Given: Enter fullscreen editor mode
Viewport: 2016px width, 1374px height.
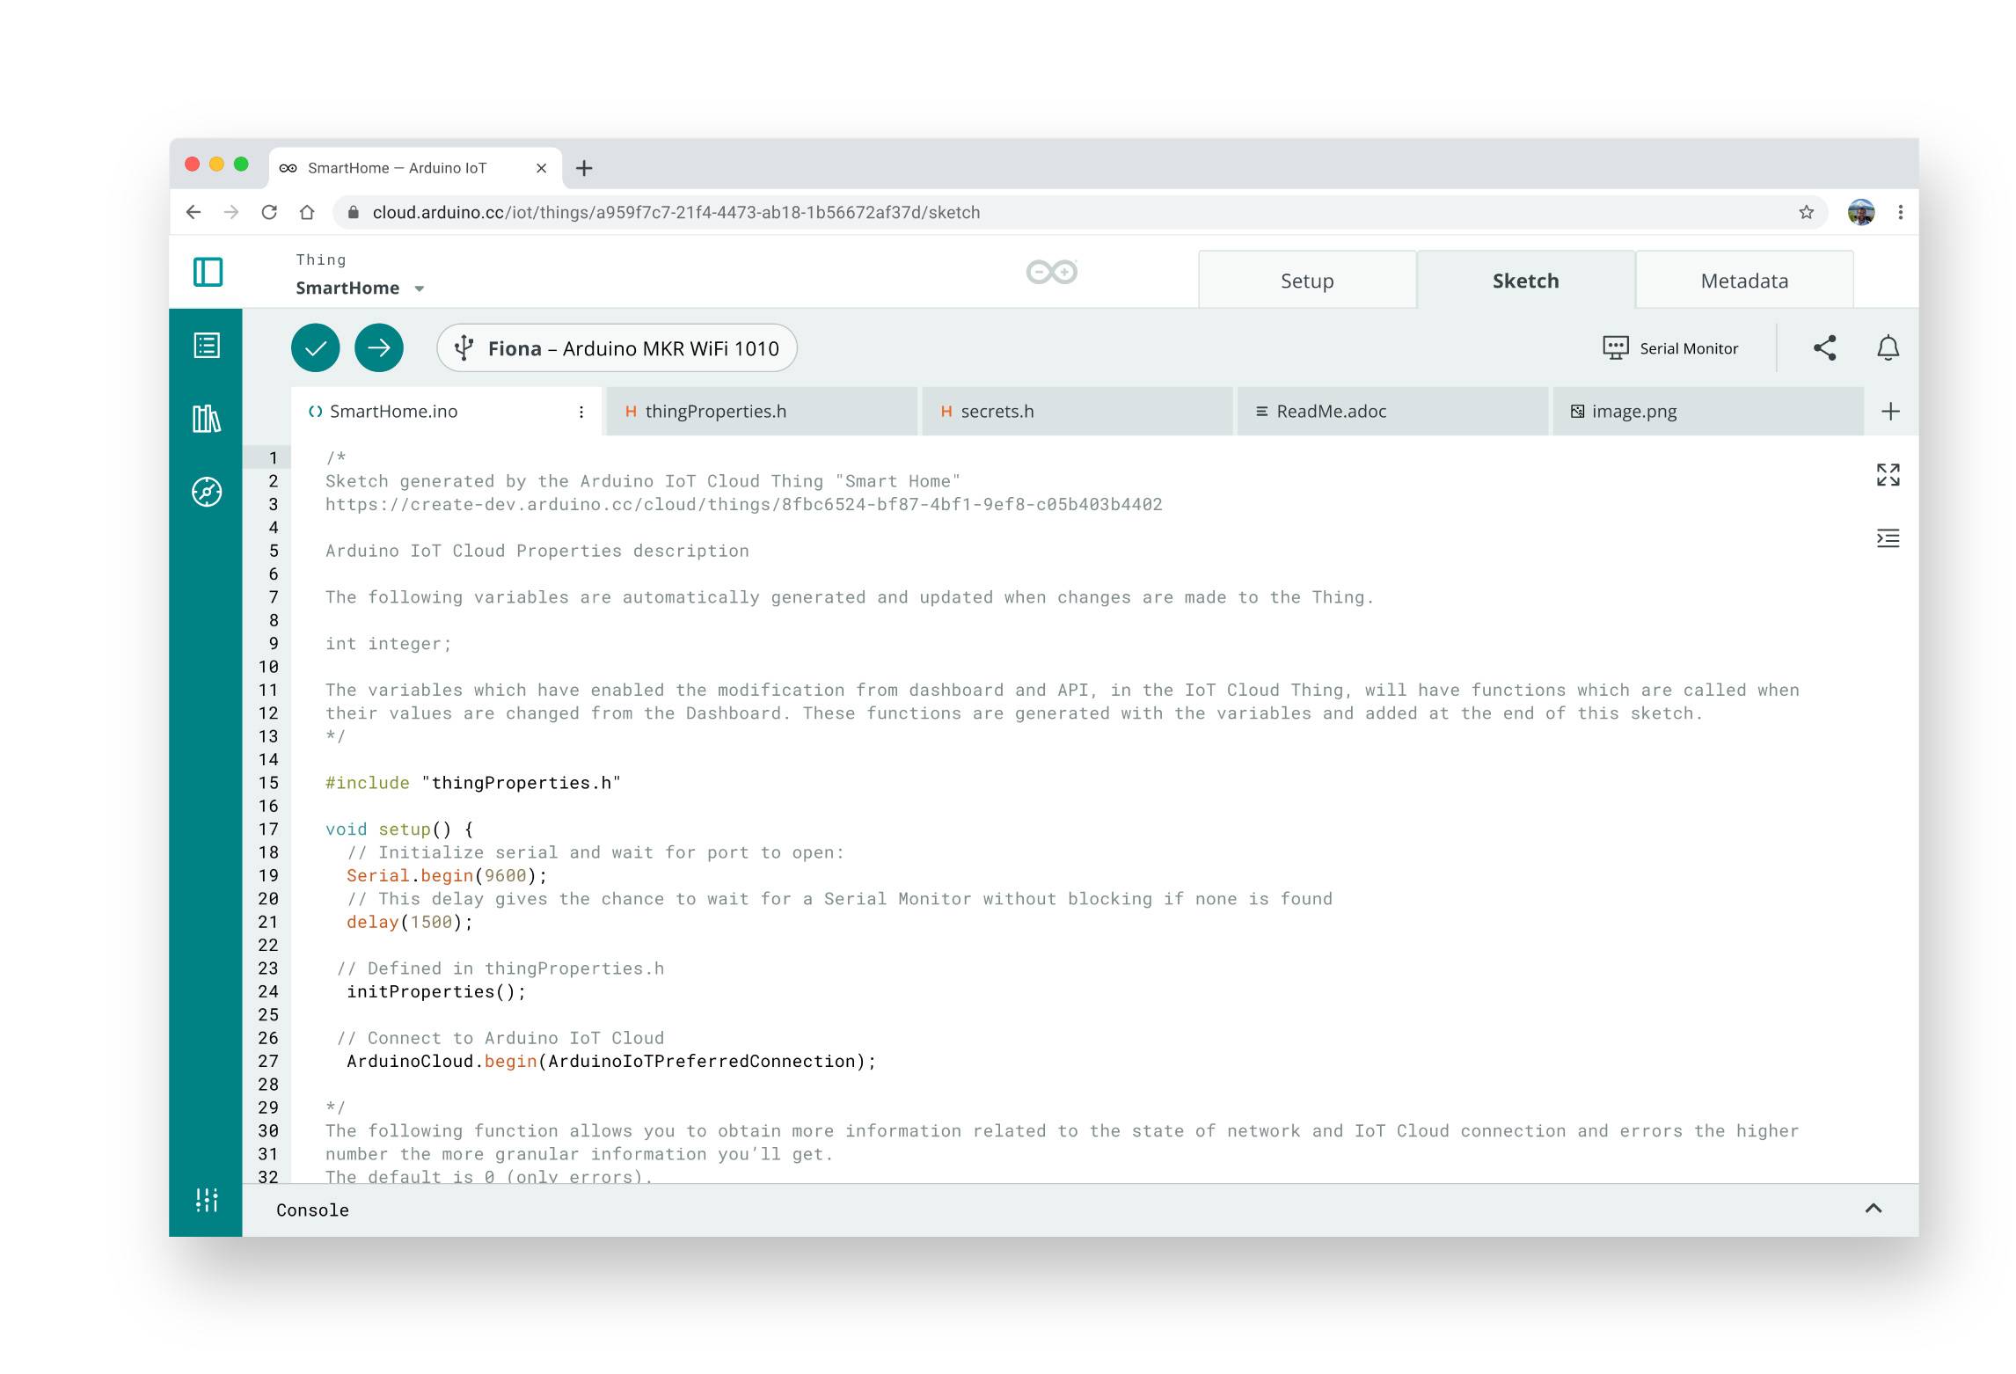Looking at the screenshot, I should point(1889,475).
